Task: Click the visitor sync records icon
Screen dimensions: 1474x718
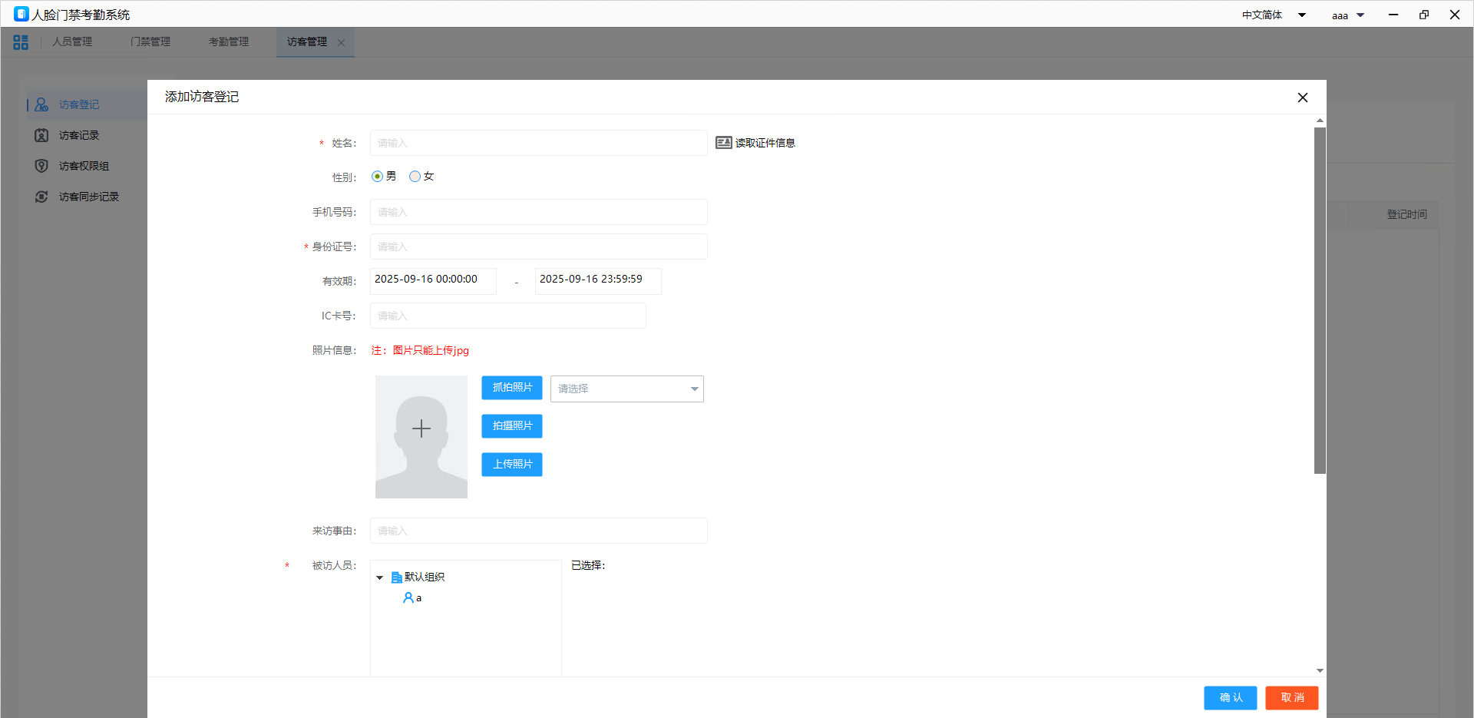Action: click(x=41, y=197)
